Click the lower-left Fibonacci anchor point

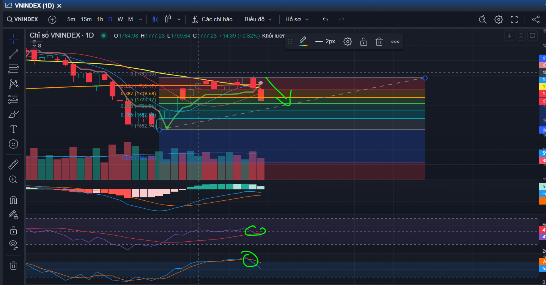pyautogui.click(x=159, y=130)
